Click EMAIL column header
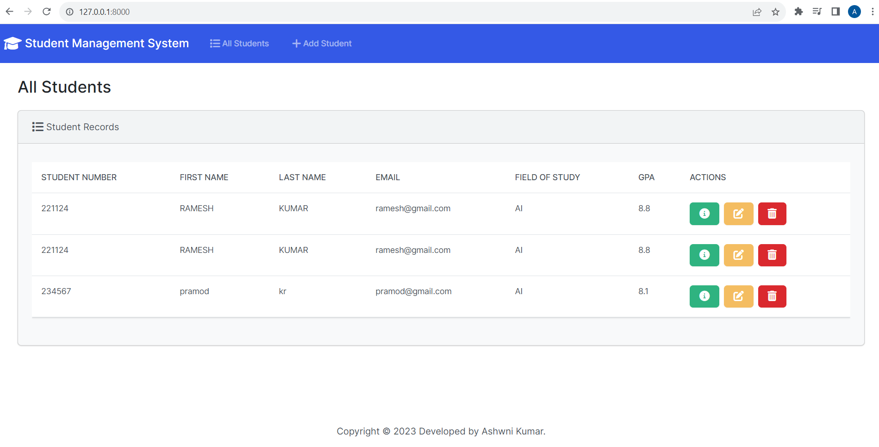Viewport: 879px width, 447px height. (388, 177)
